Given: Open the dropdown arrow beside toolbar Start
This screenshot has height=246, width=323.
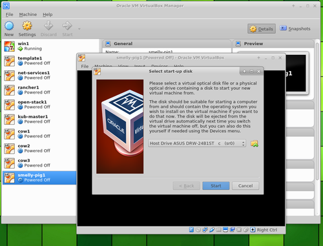Looking at the screenshot, I should click(79, 29).
